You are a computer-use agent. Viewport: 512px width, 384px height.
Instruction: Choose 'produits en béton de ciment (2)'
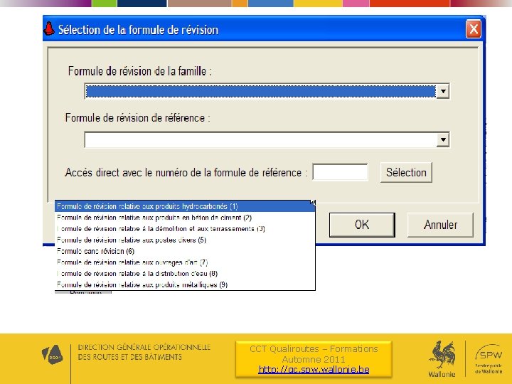click(x=185, y=218)
